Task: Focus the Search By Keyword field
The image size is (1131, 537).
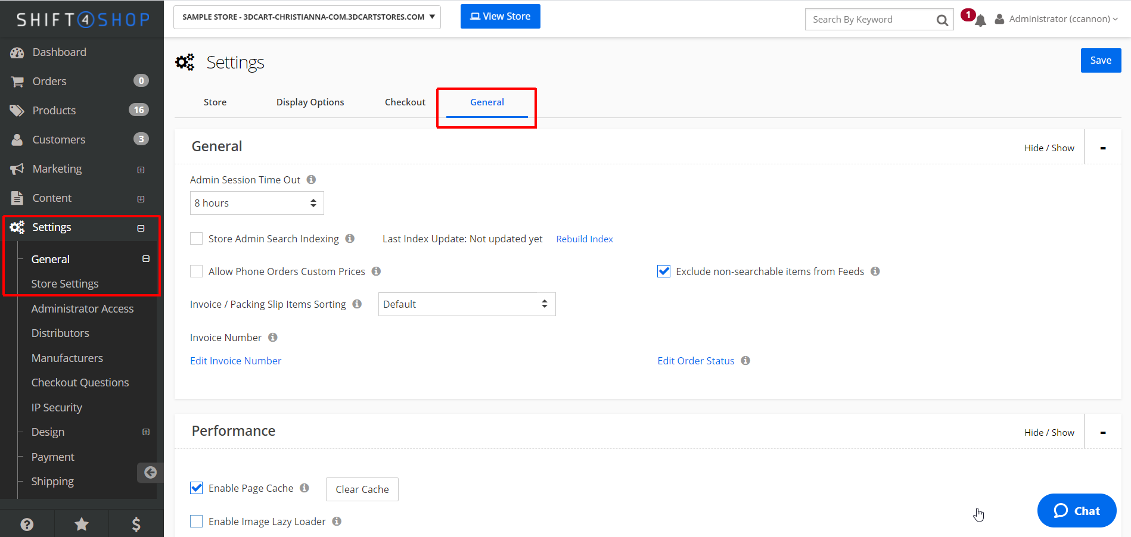Action: pos(870,20)
